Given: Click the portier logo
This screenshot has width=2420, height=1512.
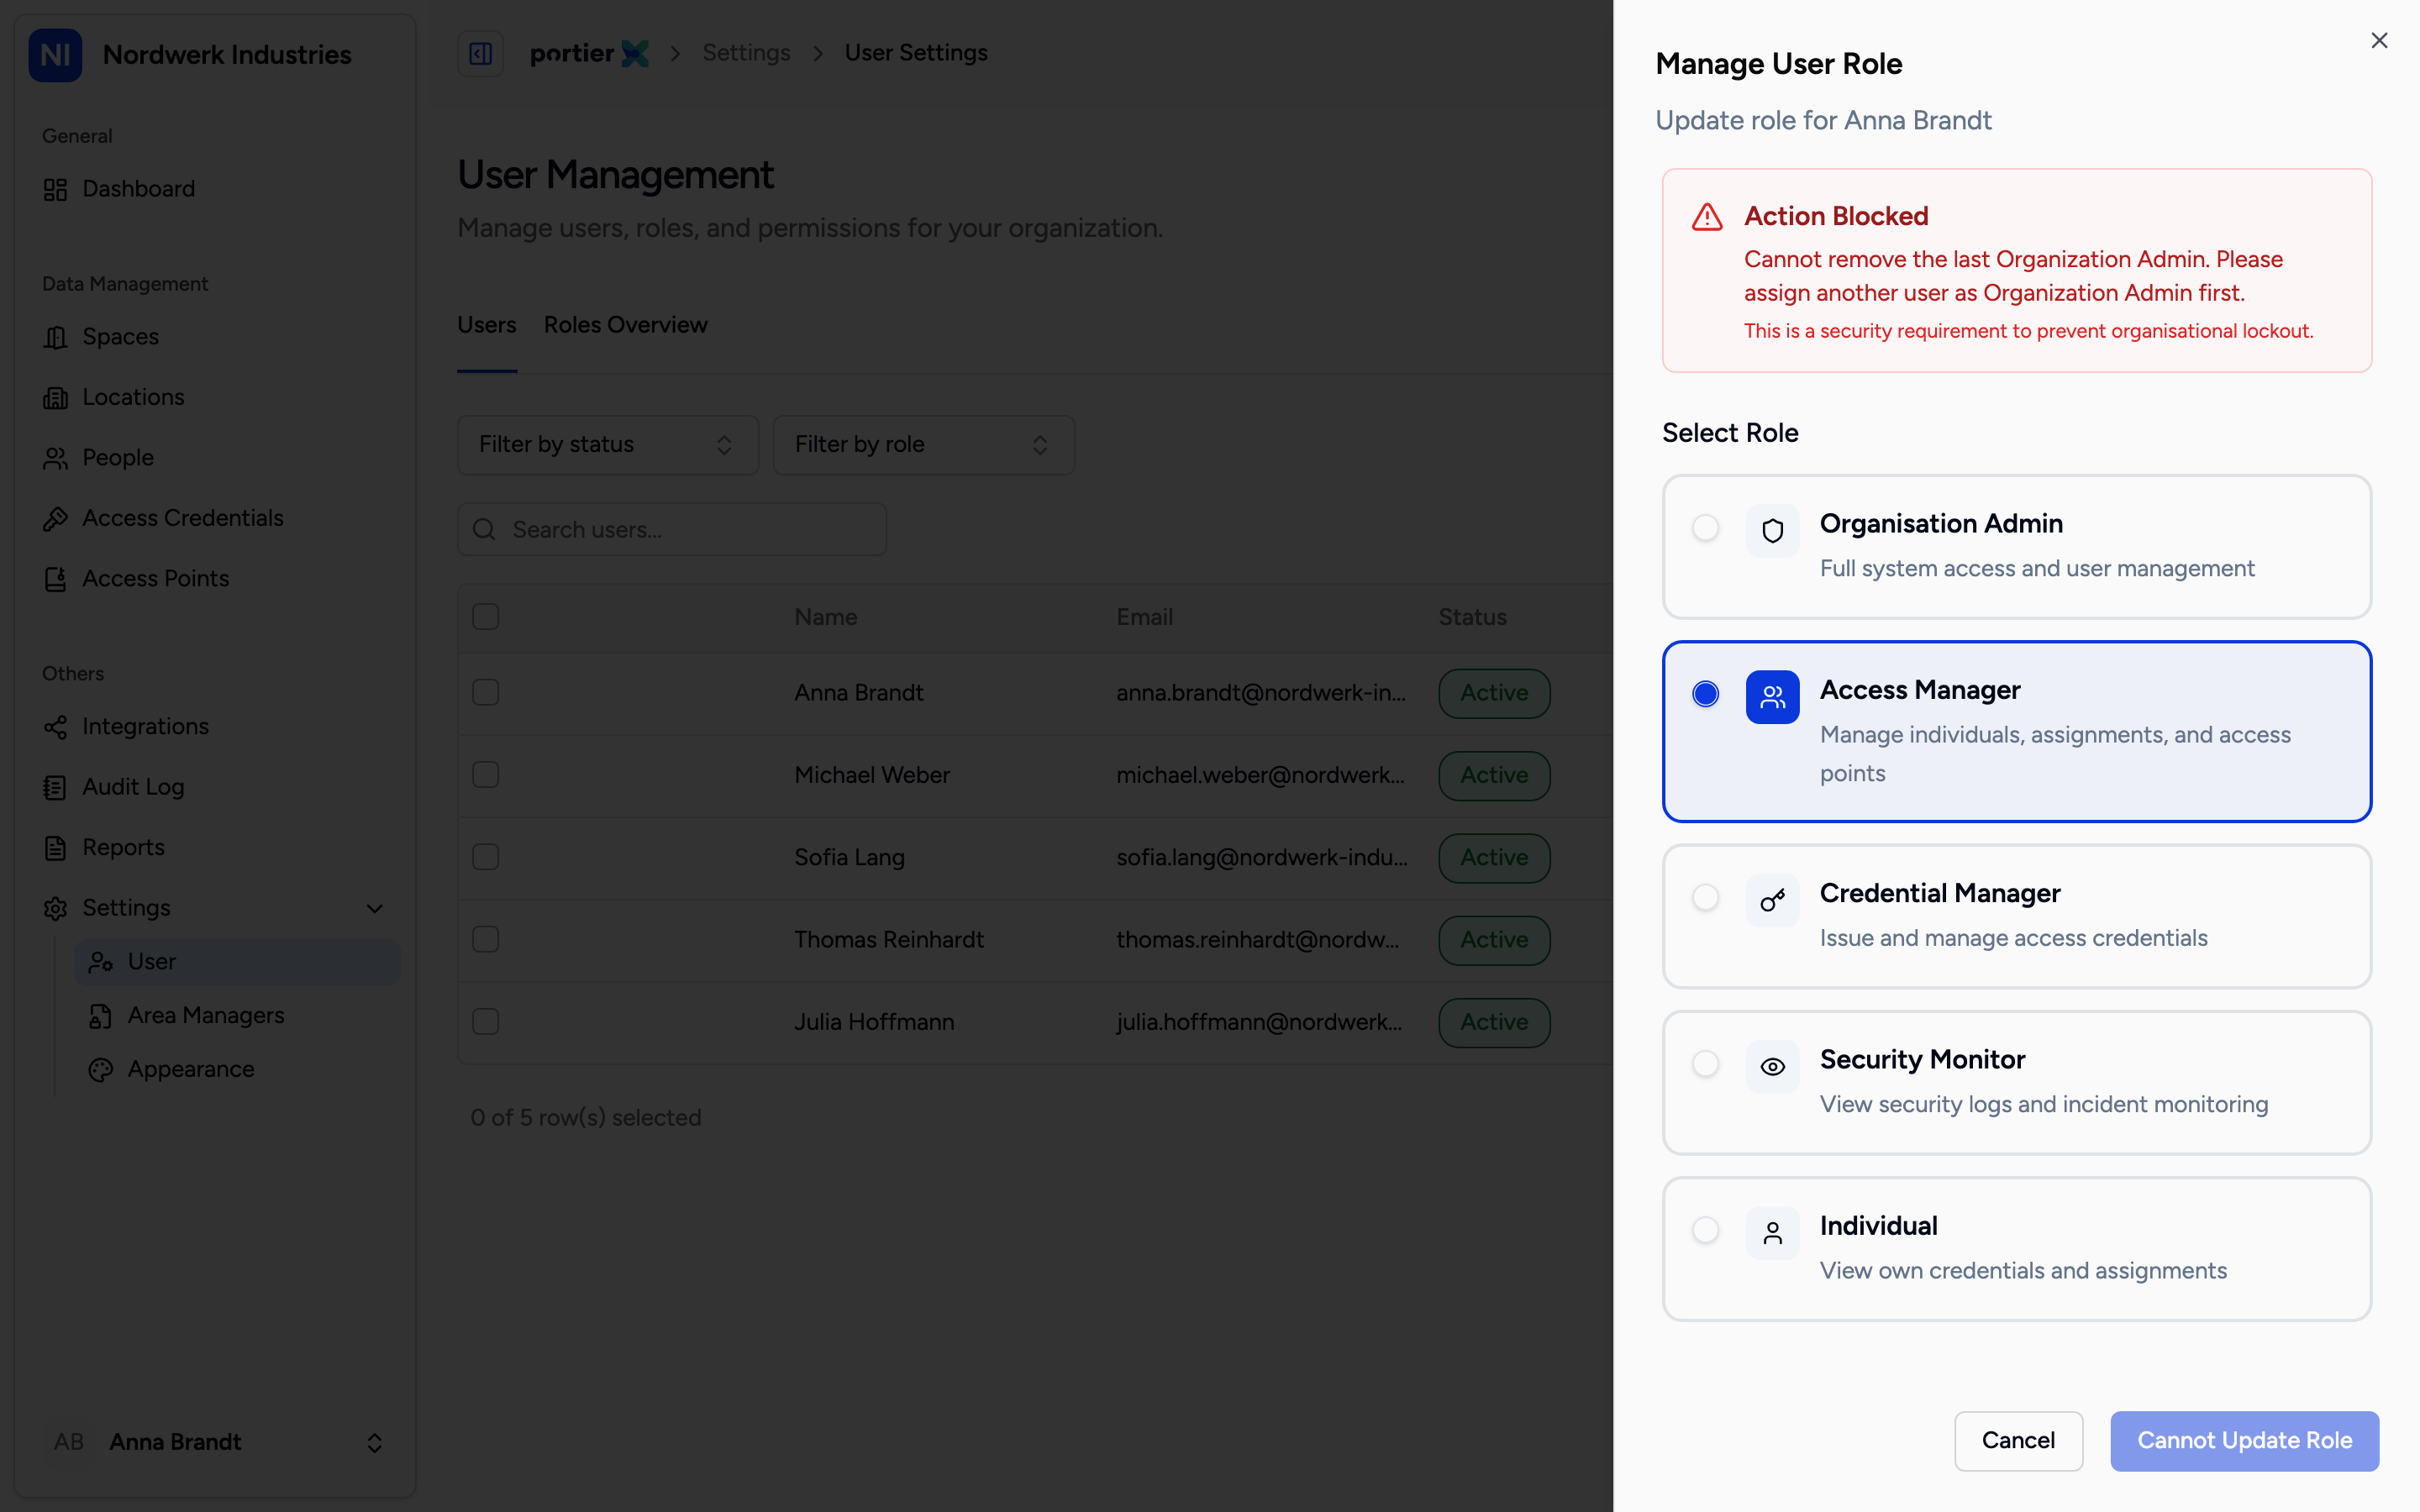Looking at the screenshot, I should [x=589, y=53].
